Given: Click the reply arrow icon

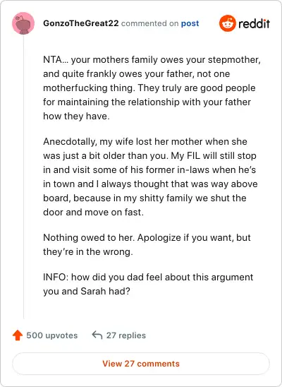Looking at the screenshot, I should click(x=97, y=335).
